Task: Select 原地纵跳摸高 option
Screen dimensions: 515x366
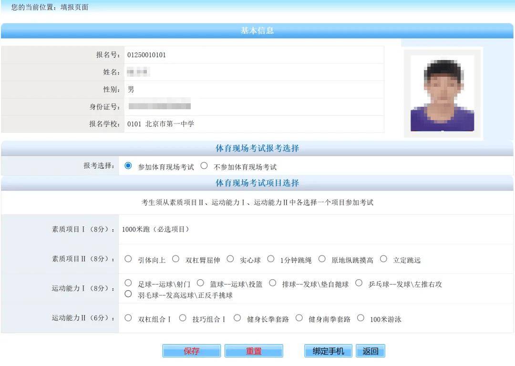Action: tap(323, 258)
